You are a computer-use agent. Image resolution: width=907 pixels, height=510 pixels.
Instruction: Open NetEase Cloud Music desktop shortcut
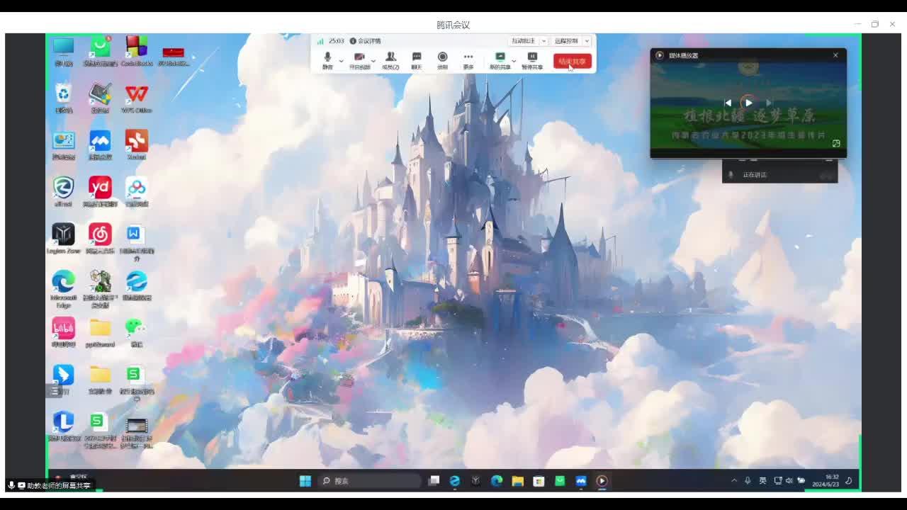pos(100,238)
